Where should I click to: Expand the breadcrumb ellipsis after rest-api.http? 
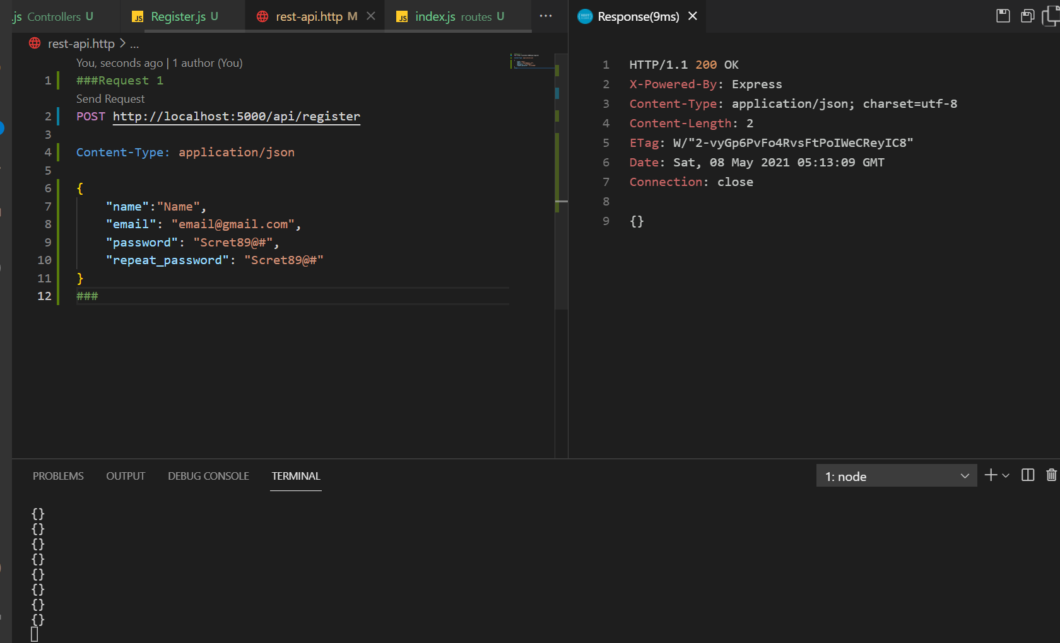pos(134,43)
